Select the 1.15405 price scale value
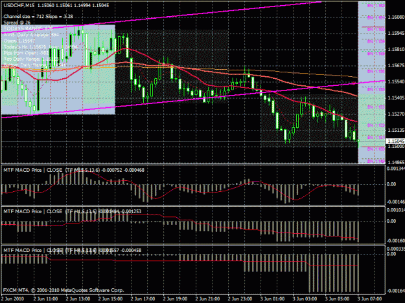 (x=396, y=98)
